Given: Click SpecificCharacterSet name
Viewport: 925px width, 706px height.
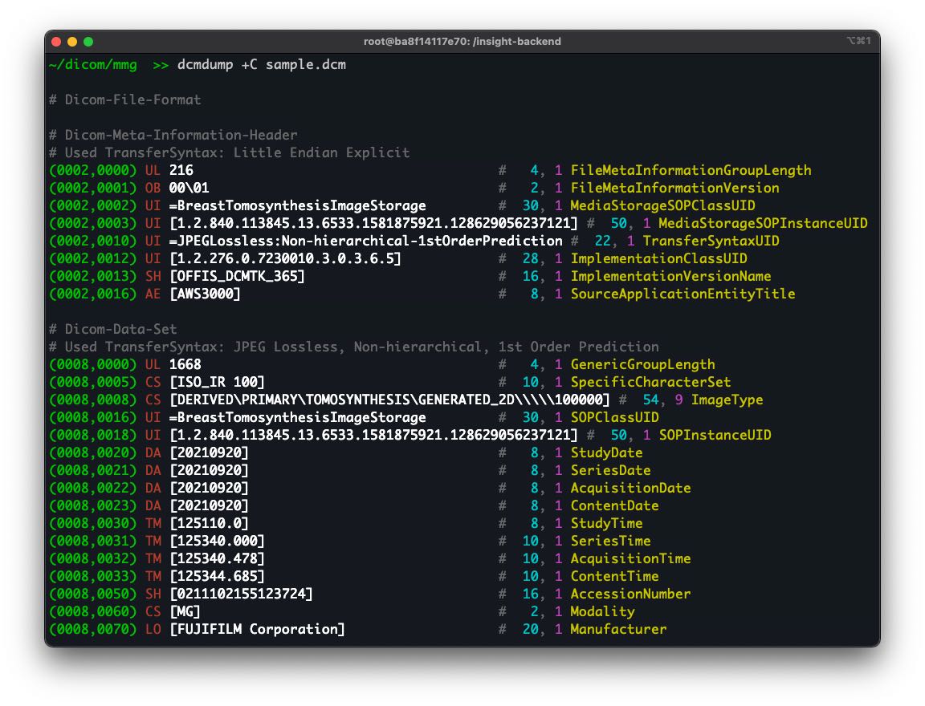Looking at the screenshot, I should [x=650, y=383].
